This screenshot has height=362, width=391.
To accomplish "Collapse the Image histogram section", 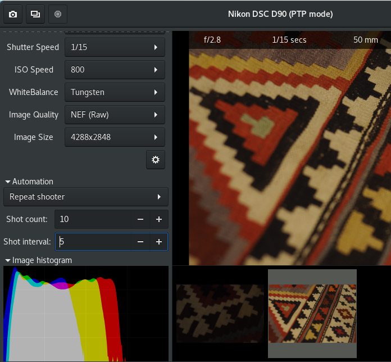I will 38,260.
